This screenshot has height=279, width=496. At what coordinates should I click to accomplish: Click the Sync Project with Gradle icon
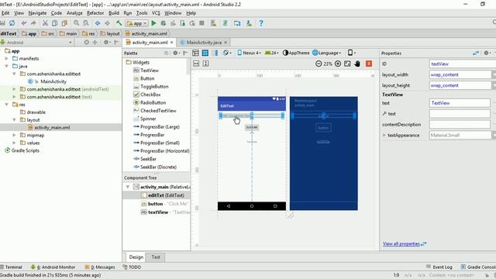[226, 23]
